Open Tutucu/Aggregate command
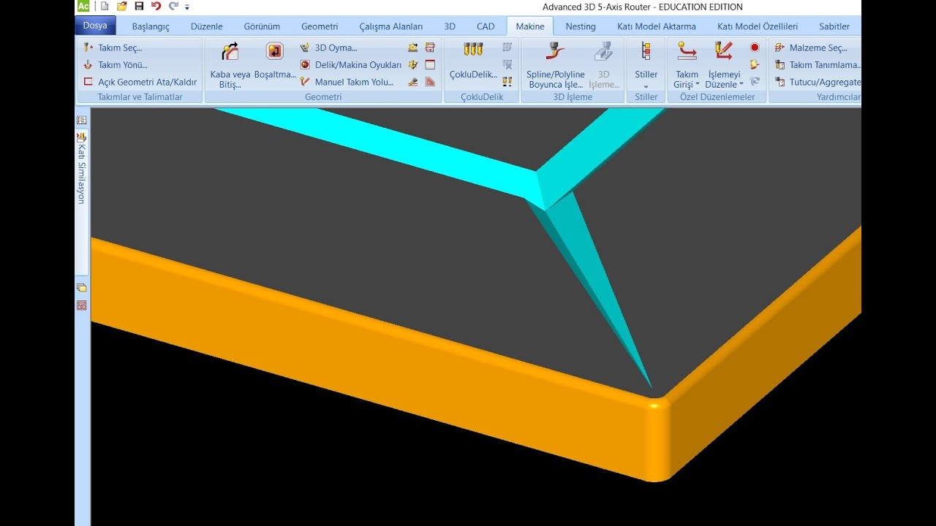Viewport: 936px width, 526px height. (817, 82)
